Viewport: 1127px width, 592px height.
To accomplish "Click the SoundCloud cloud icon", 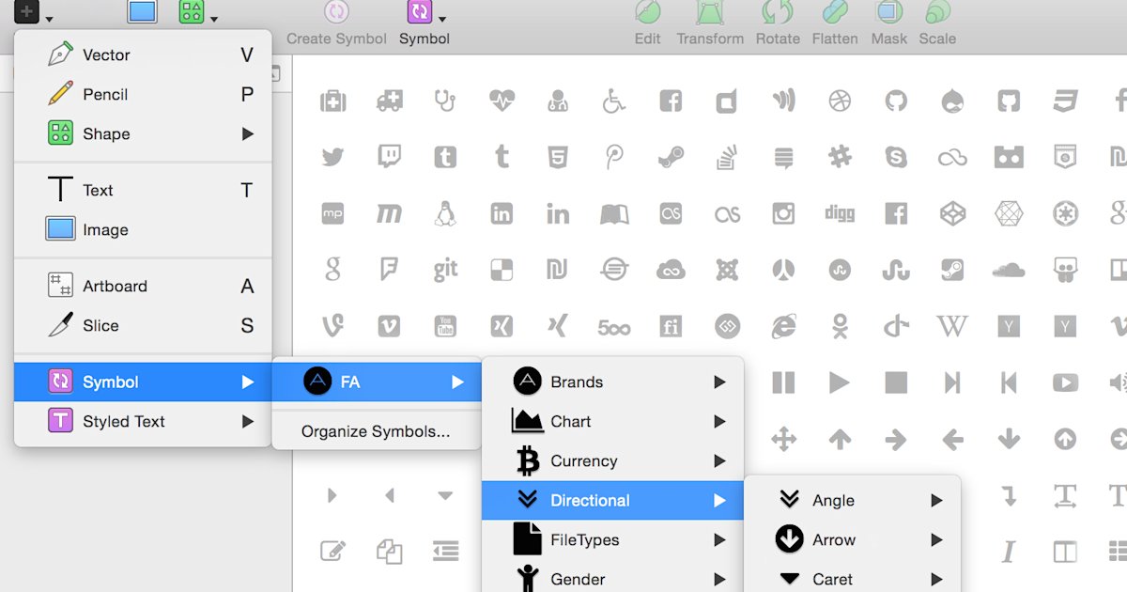I will 1009,270.
